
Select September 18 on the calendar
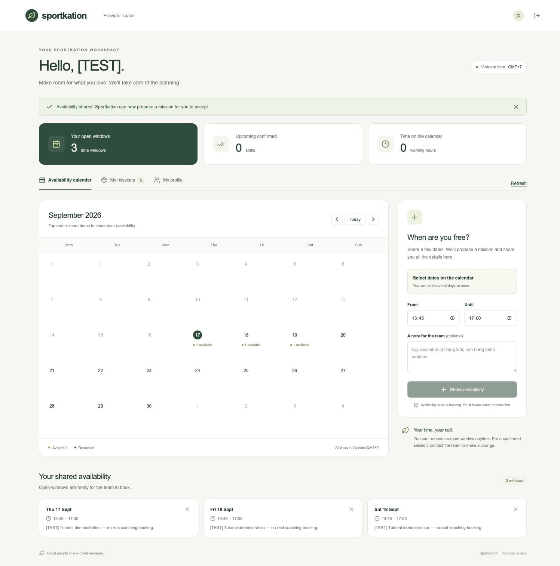tap(246, 335)
